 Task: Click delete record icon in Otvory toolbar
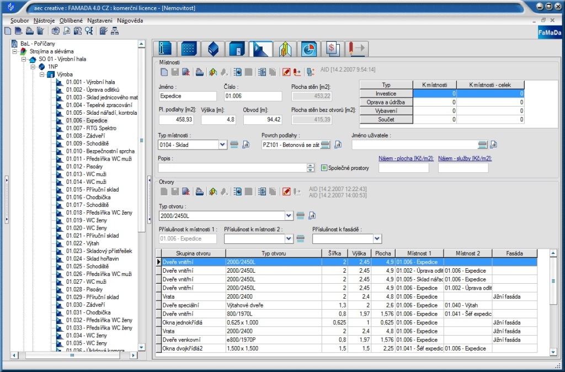pos(186,192)
